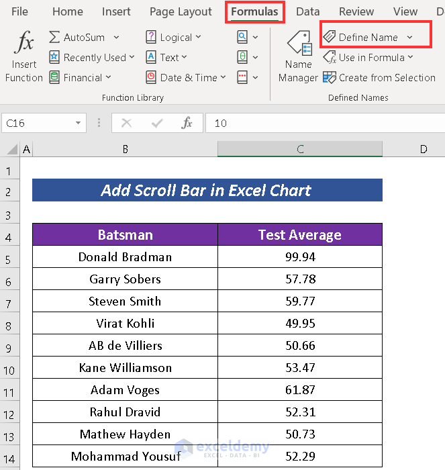Switch to the Insert tab
Screen dimensions: 445x470
click(116, 11)
